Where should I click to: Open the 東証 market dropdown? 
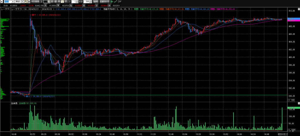(x=22, y=2)
